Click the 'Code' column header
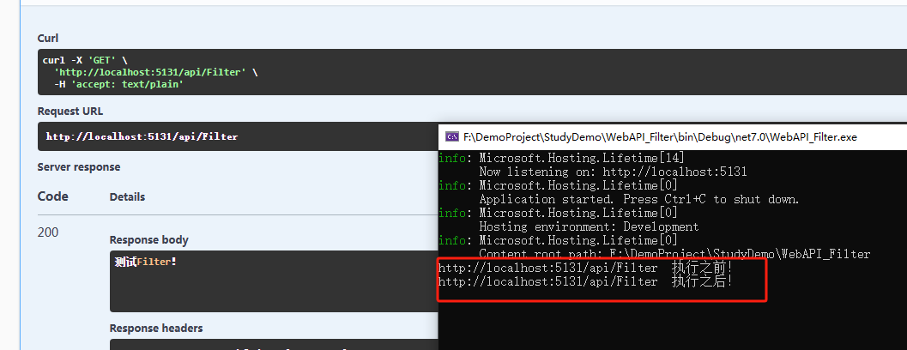The height and width of the screenshot is (350, 907). pos(52,196)
